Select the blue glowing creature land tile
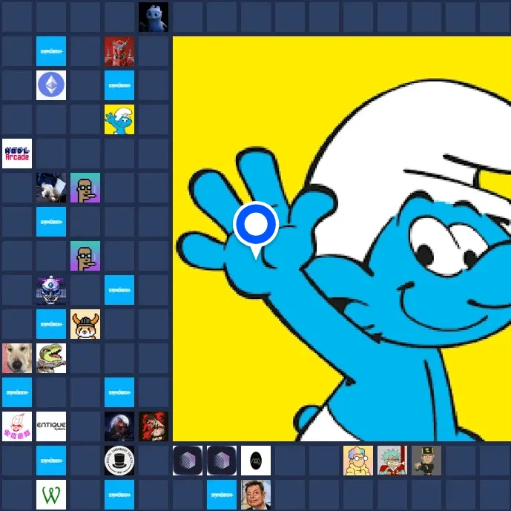 pos(154,17)
